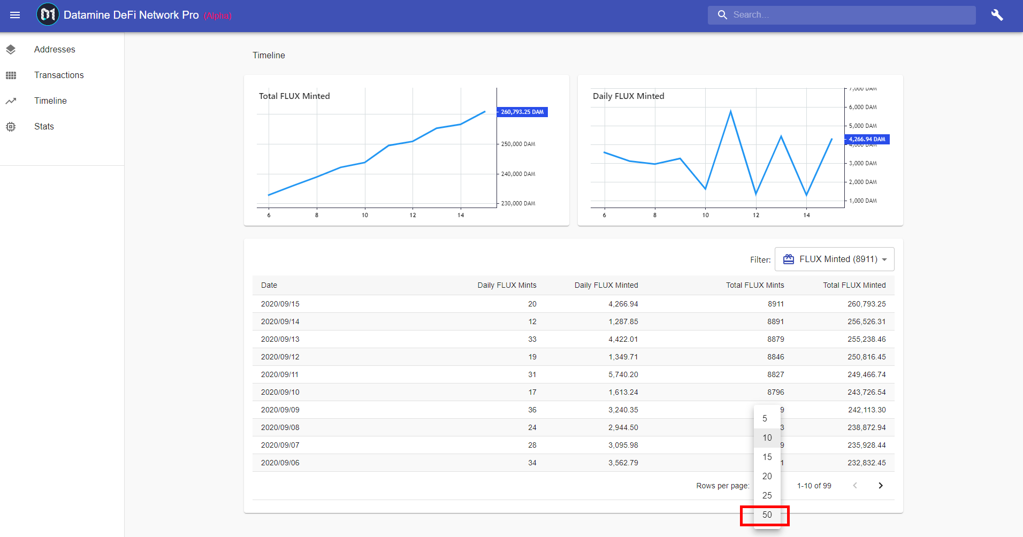Select 20 rows per page
1023x537 pixels.
[767, 476]
